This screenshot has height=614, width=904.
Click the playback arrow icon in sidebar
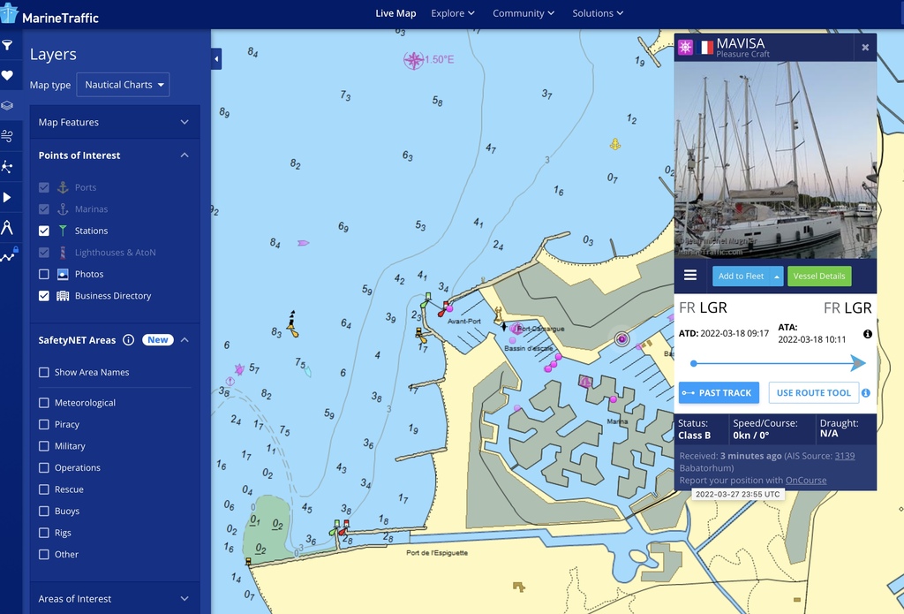point(7,197)
